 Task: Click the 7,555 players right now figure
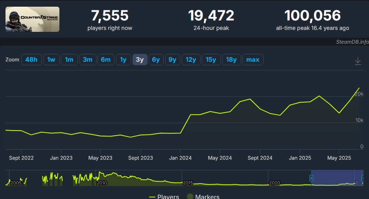[x=110, y=15]
